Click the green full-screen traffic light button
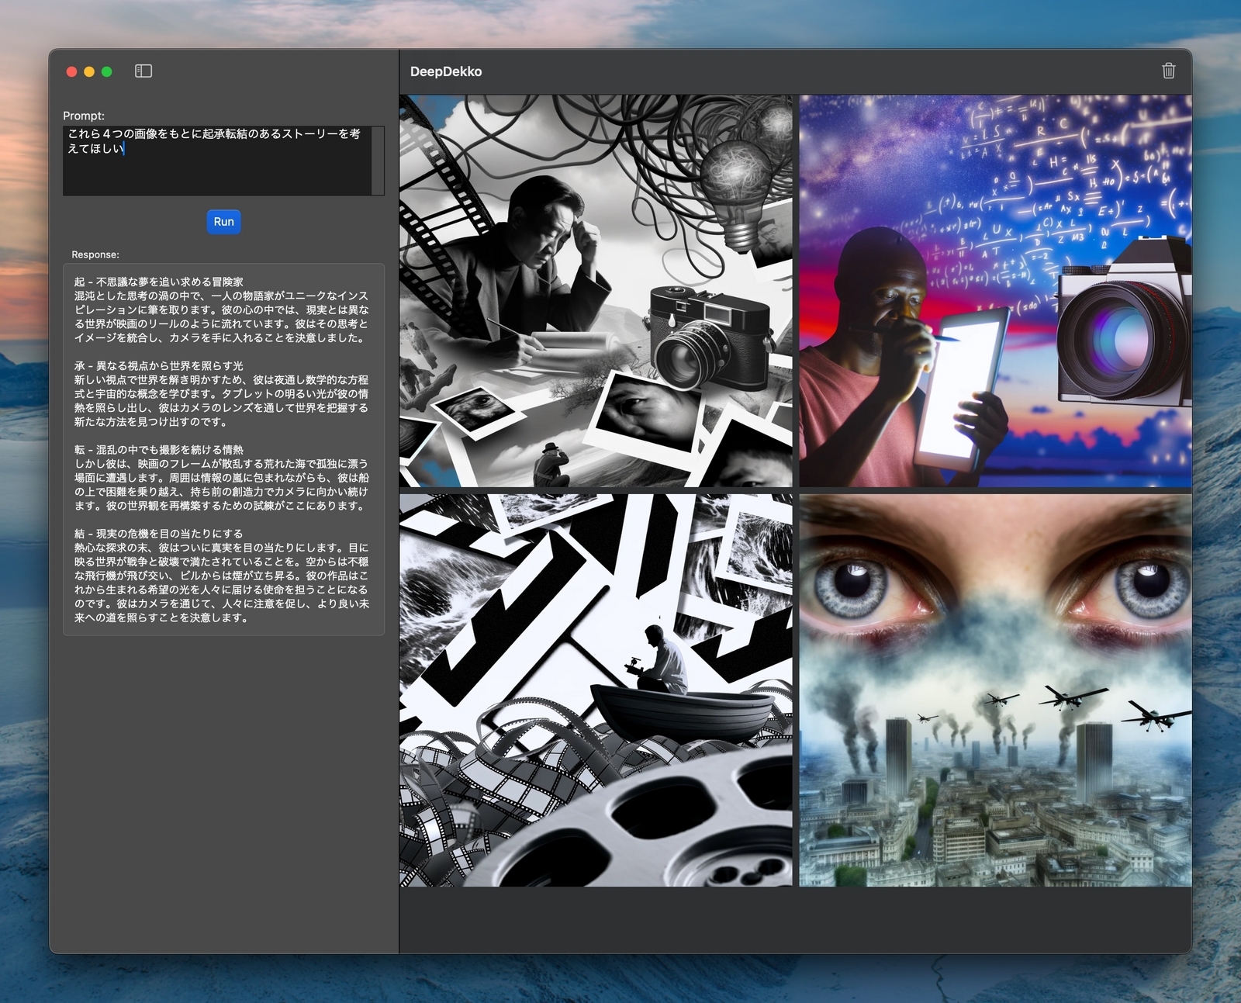Viewport: 1241px width, 1003px height. coord(105,71)
